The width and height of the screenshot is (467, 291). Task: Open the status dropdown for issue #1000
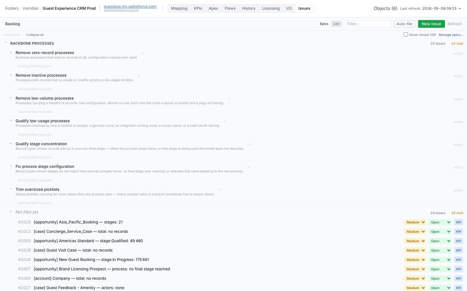click(440, 278)
